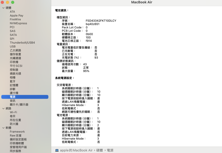The height and width of the screenshot is (153, 222).
Task: Open the SATA entry
Action: pyautogui.click(x=13, y=35)
